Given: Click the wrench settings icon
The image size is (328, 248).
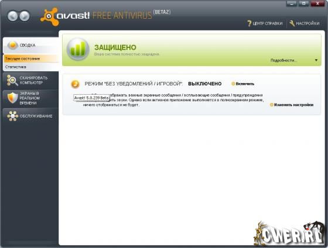Looking at the screenshot, I should click(x=292, y=23).
